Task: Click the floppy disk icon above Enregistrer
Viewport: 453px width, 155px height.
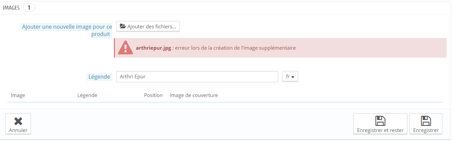Action: coord(426,121)
